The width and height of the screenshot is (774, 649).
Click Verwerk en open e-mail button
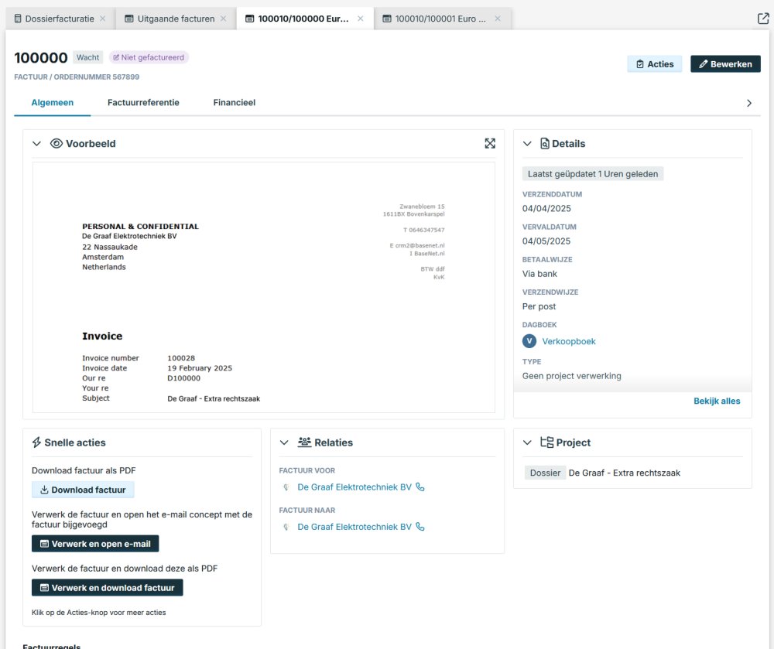coord(95,544)
